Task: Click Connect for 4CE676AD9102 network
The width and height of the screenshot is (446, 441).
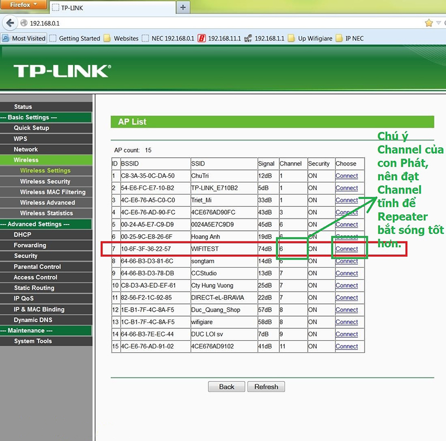Action: tap(346, 347)
